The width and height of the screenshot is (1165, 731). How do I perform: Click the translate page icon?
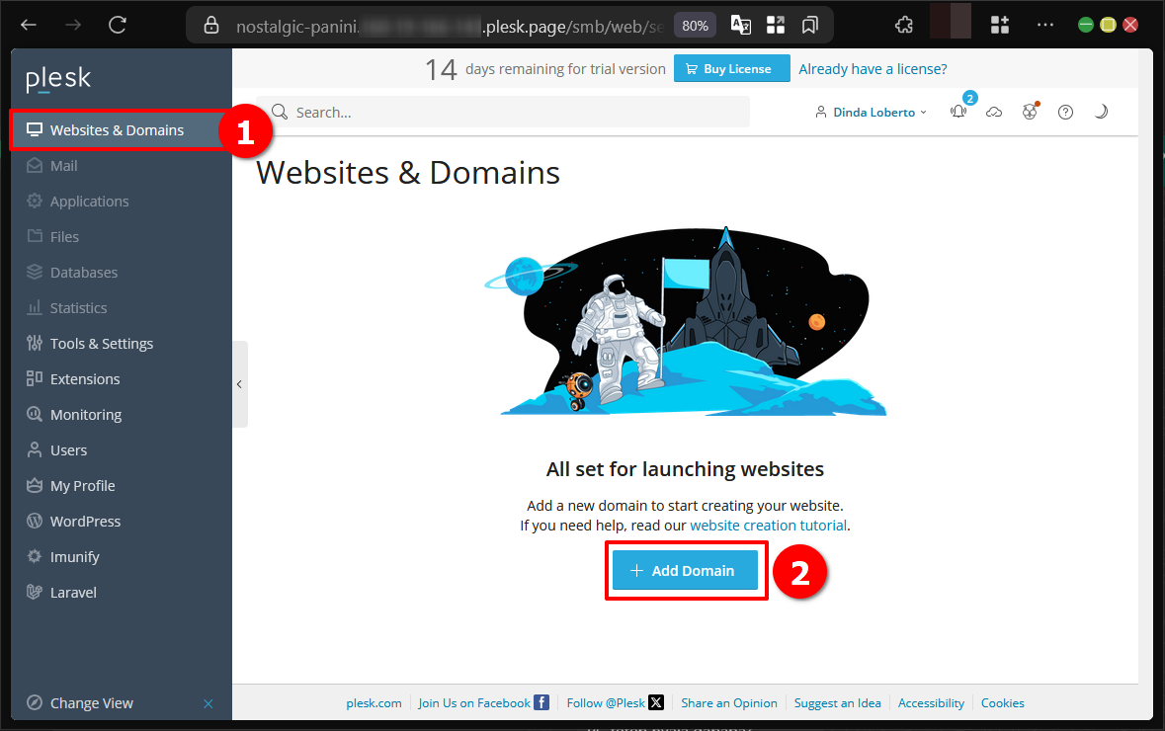740,25
